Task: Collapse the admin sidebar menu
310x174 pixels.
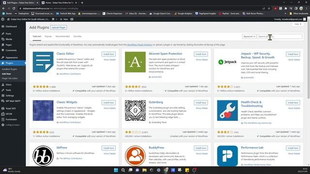Action: click(13, 125)
